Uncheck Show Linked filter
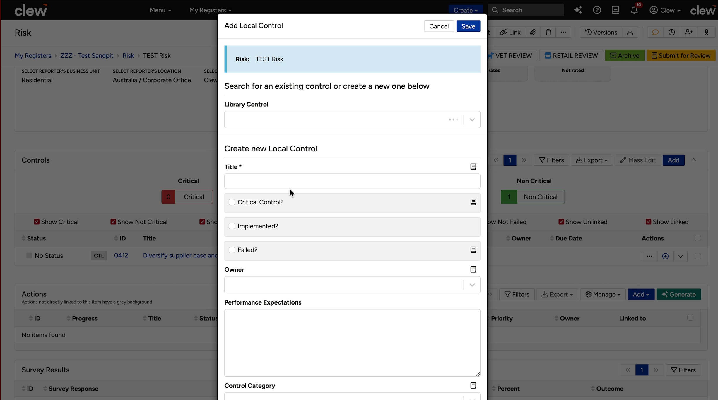 click(x=648, y=222)
